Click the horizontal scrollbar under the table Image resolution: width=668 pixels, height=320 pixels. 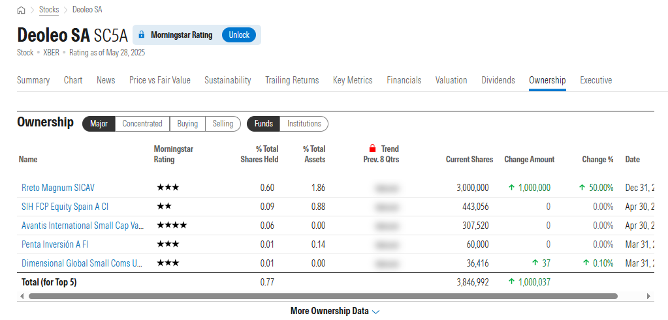323,296
